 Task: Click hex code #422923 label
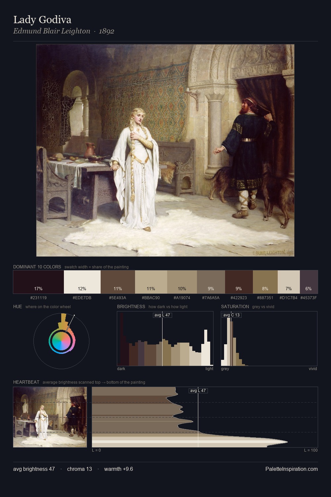(239, 298)
